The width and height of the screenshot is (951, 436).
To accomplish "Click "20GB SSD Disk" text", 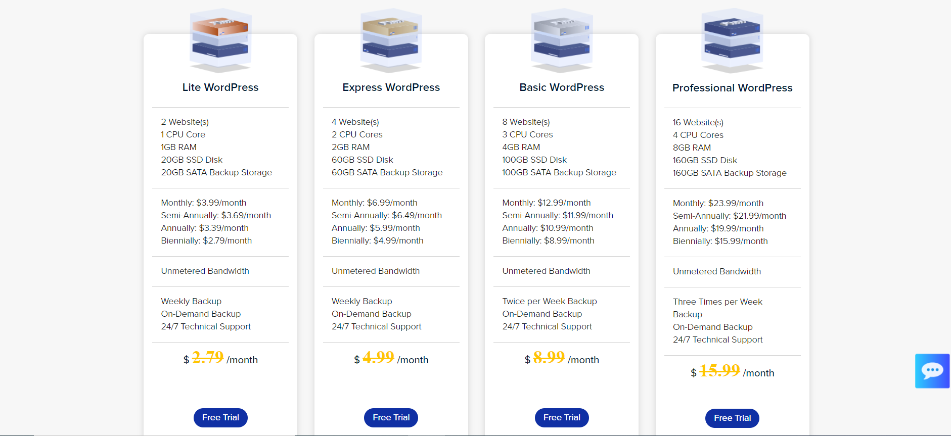I will click(x=192, y=160).
